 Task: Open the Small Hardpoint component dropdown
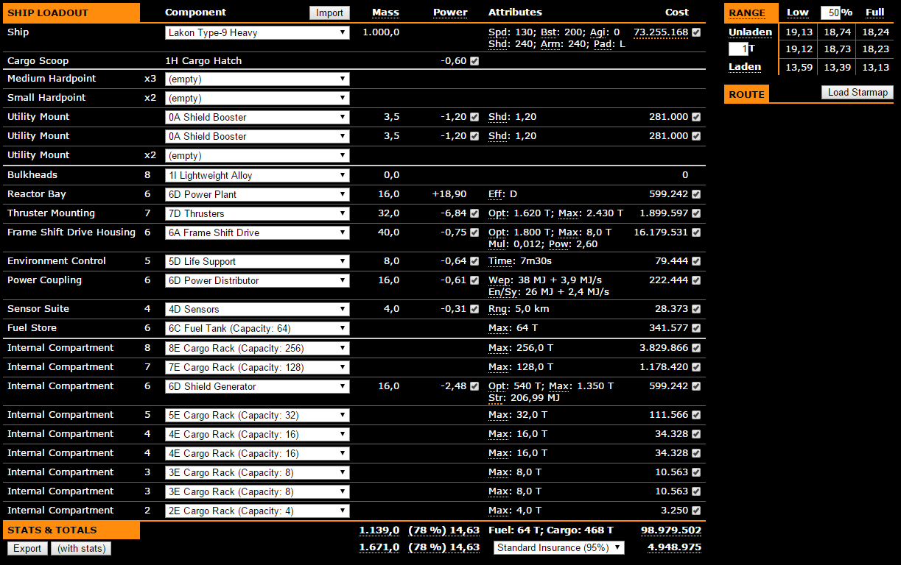(257, 98)
